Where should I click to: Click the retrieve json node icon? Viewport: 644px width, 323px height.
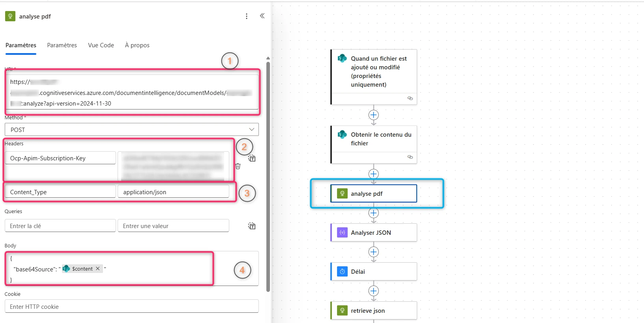pos(342,311)
